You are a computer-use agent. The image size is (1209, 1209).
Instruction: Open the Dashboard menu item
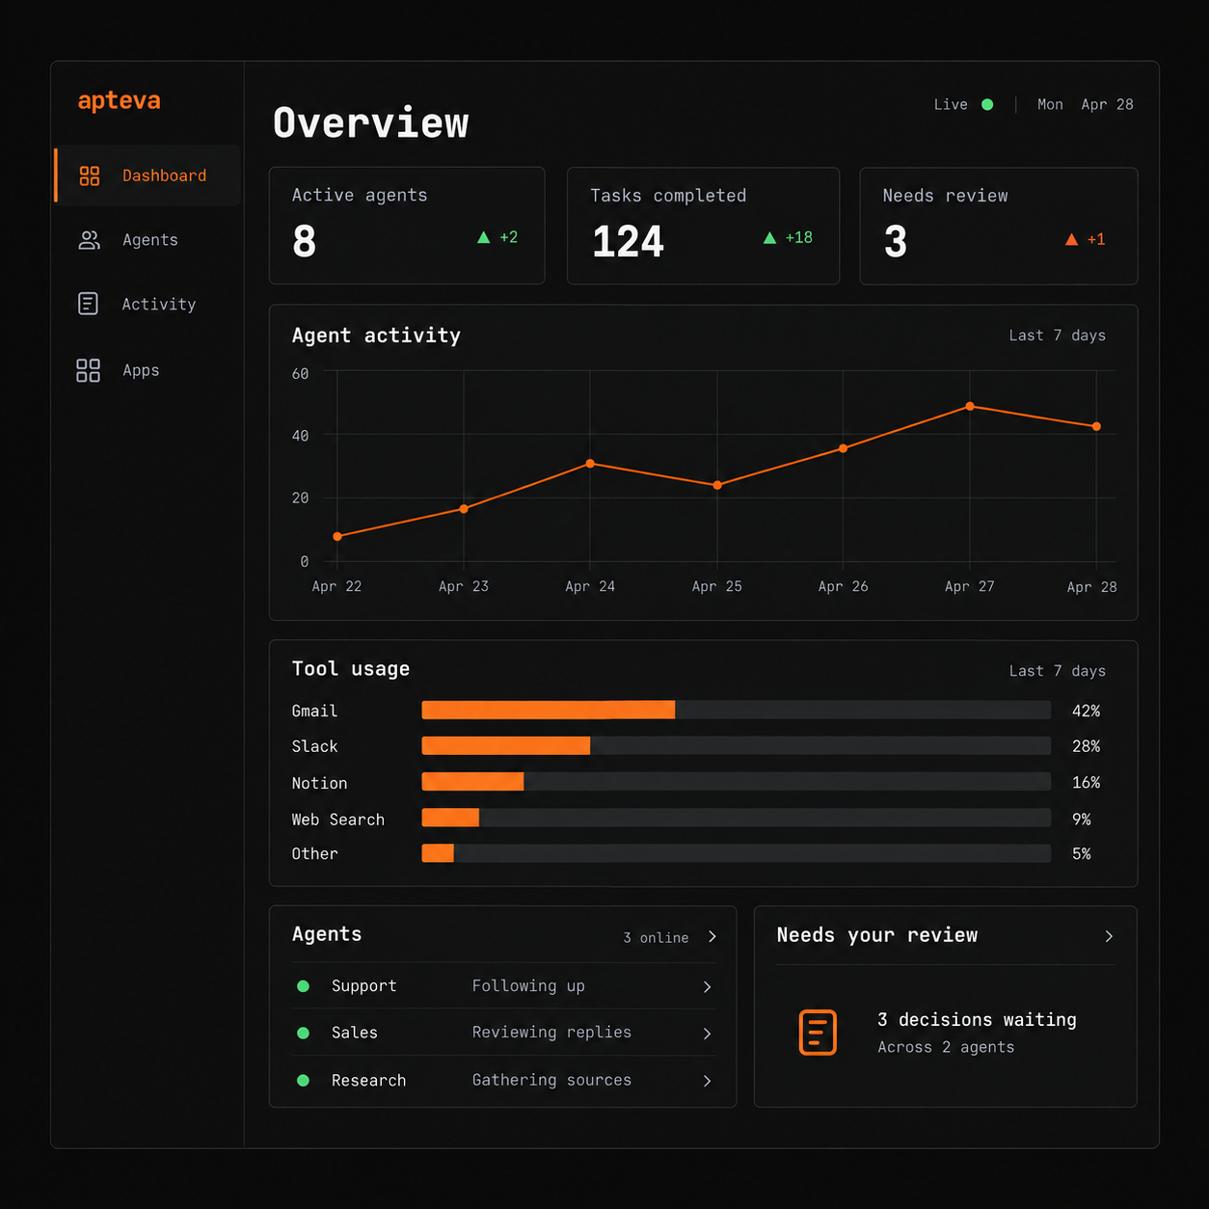[148, 175]
